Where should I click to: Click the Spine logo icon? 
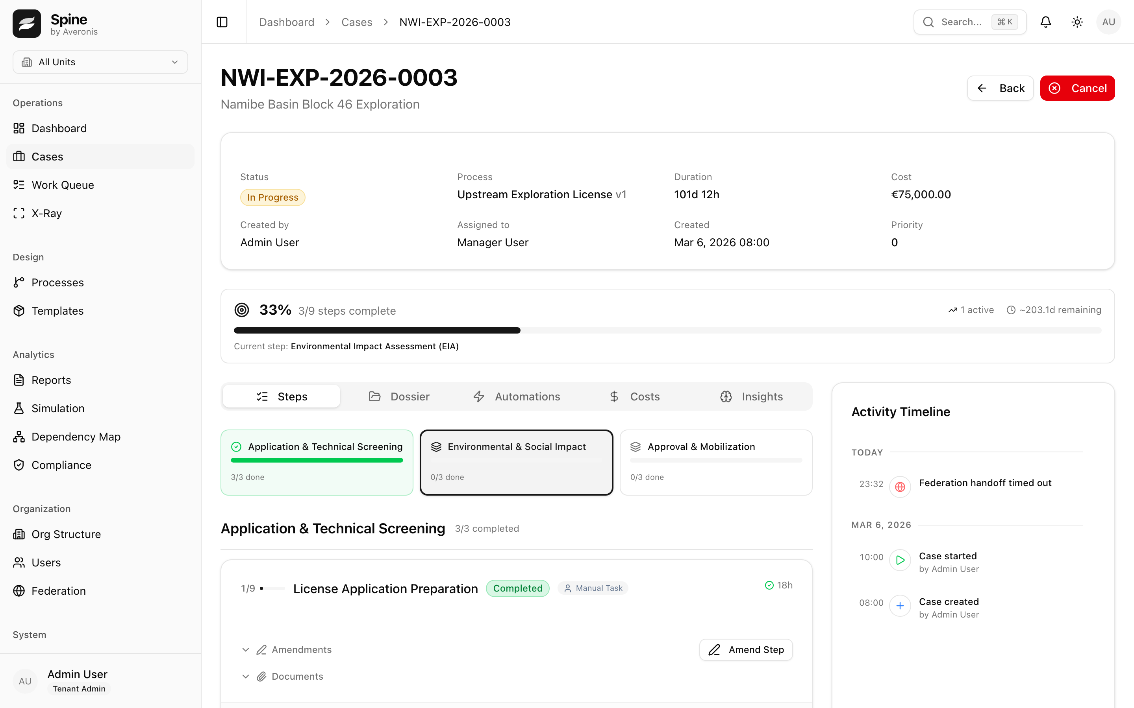pos(27,24)
